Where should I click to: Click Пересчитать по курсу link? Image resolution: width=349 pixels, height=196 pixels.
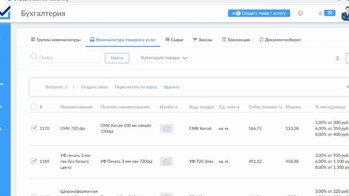coord(136,87)
